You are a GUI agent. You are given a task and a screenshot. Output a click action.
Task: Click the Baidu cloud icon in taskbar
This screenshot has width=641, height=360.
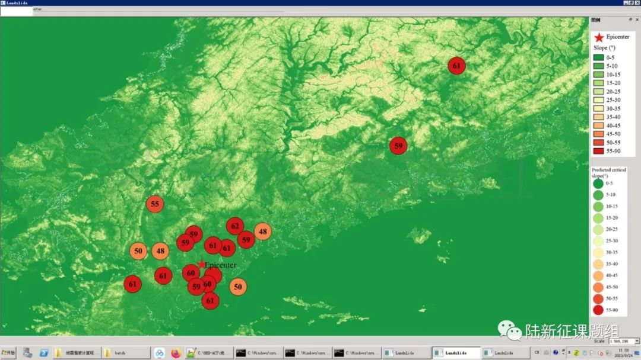(160, 353)
